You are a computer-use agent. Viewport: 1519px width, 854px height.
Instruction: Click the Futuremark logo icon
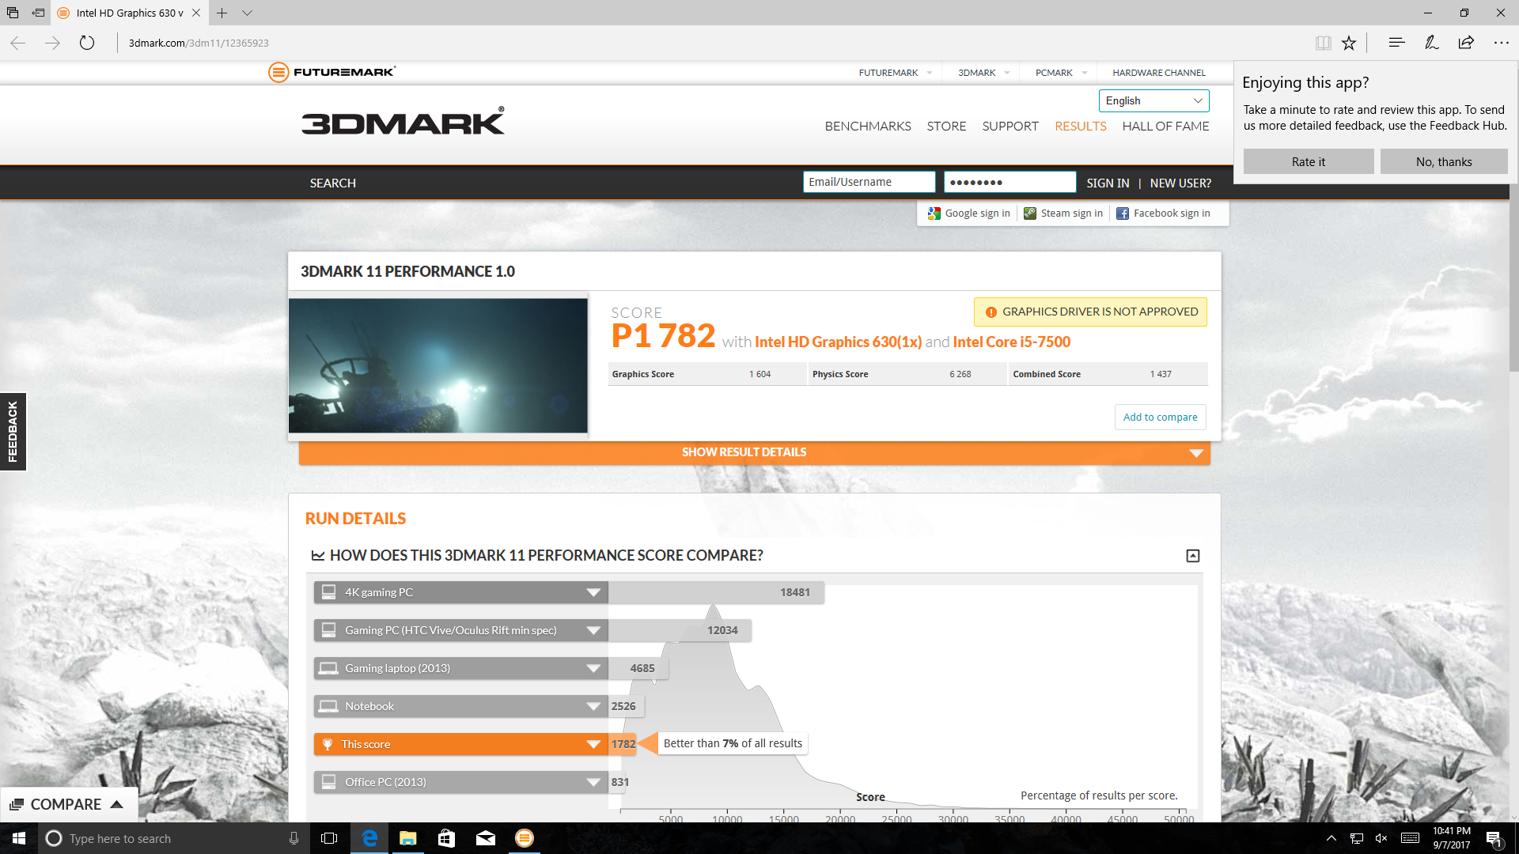278,72
